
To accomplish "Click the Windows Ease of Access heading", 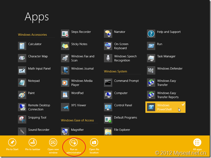I will [x=77, y=120].
